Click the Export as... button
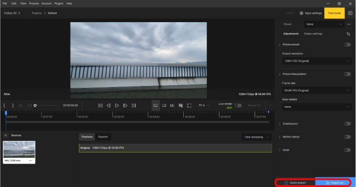The width and height of the screenshot is (356, 187). (335, 183)
